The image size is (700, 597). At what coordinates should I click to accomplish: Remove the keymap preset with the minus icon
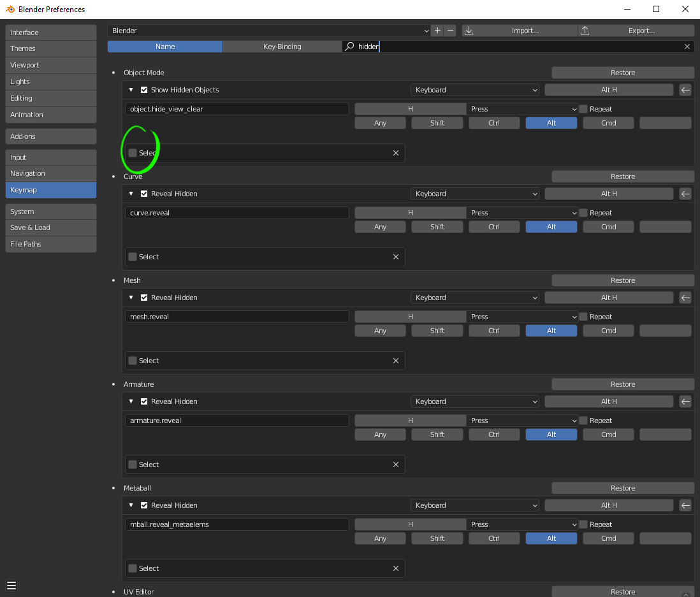point(451,30)
